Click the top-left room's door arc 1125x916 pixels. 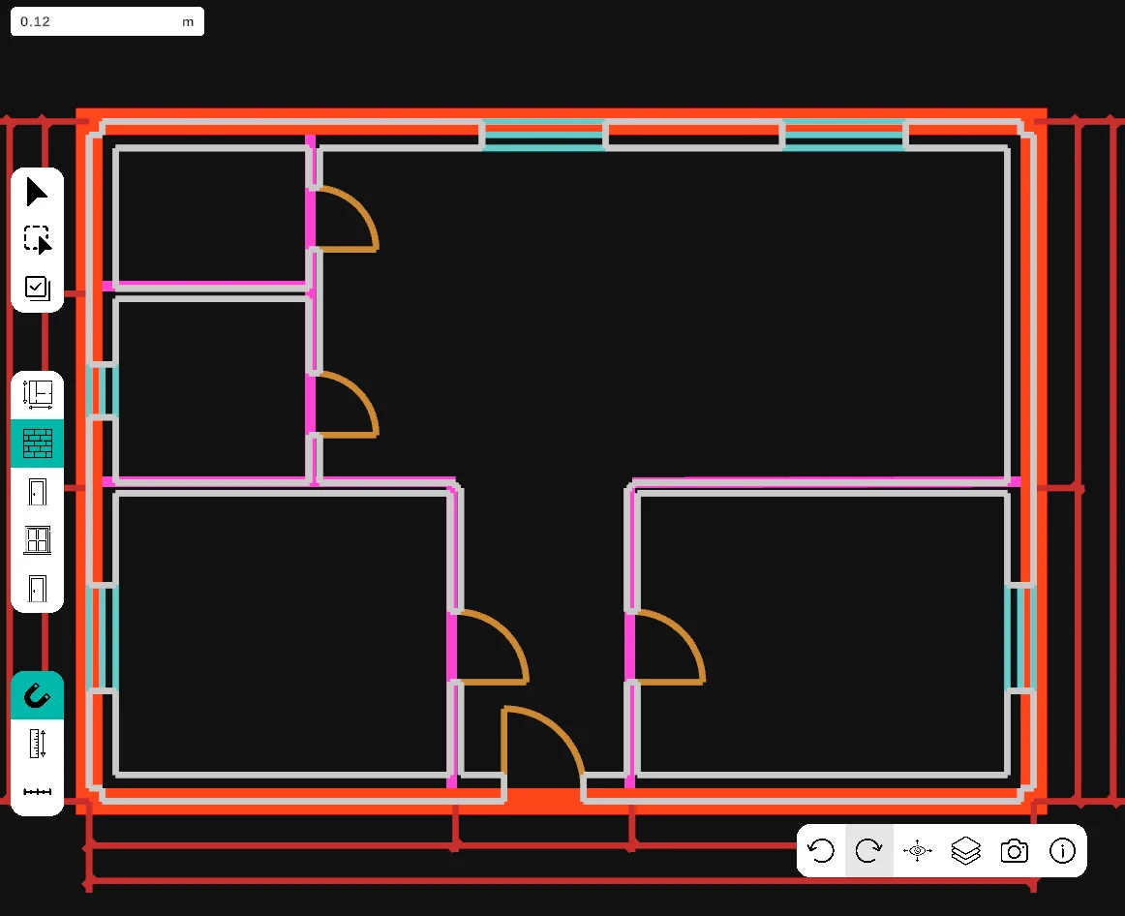(x=347, y=219)
